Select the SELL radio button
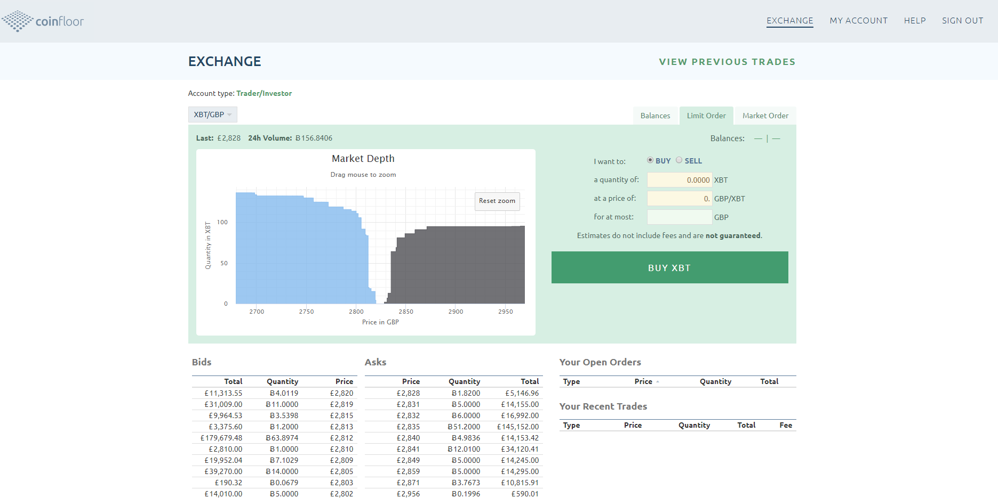 pyautogui.click(x=679, y=160)
